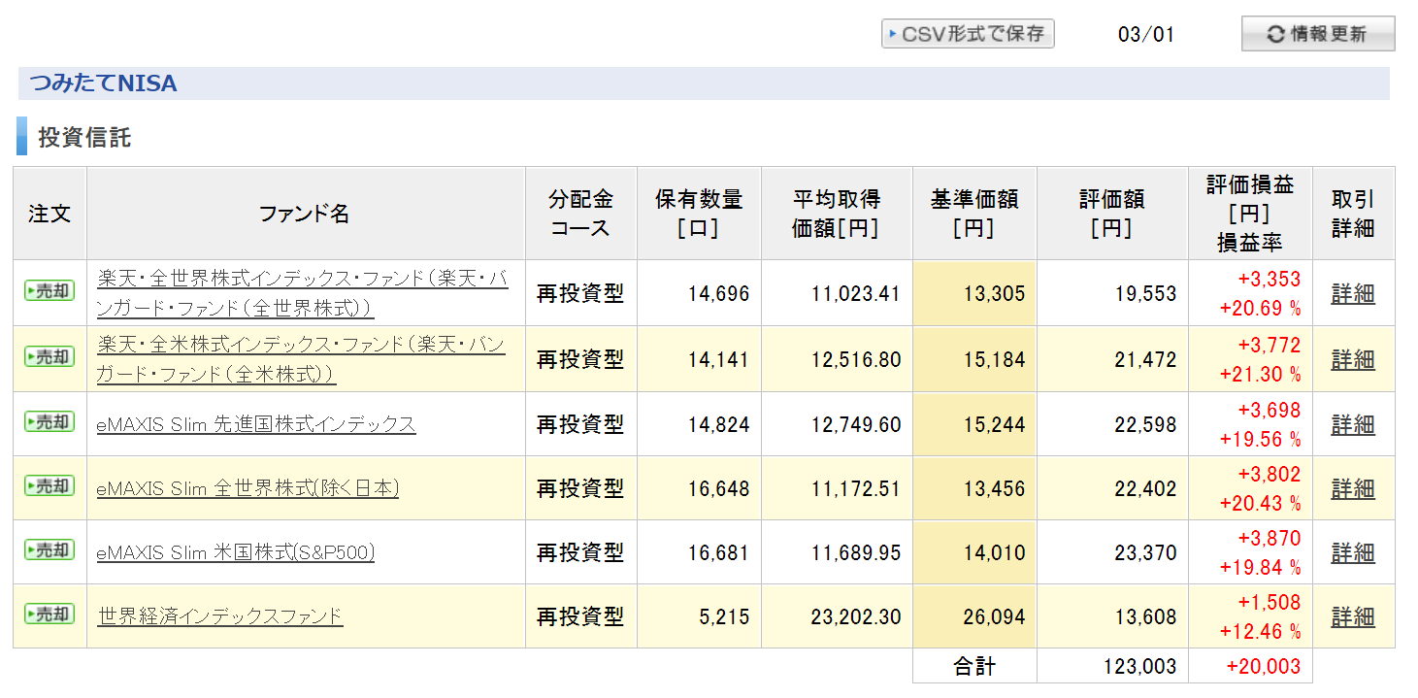Viewport: 1418px width, 698px height.
Task: Click profit rate +20.69 %
Action: 1260,310
